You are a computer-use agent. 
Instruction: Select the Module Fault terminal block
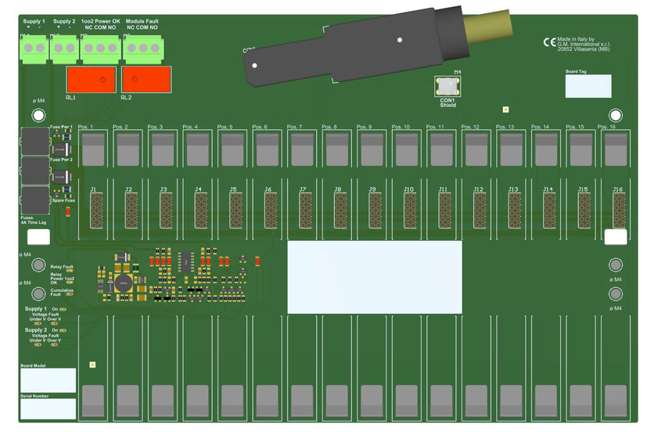click(x=142, y=49)
